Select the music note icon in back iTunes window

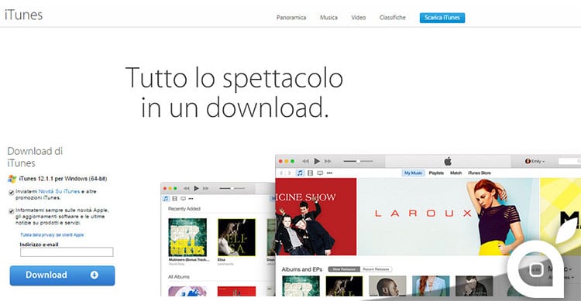166,199
